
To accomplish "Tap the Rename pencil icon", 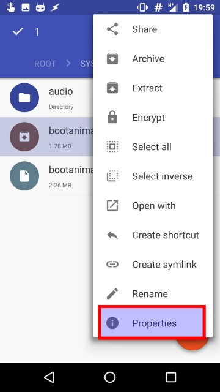I will coord(112,294).
